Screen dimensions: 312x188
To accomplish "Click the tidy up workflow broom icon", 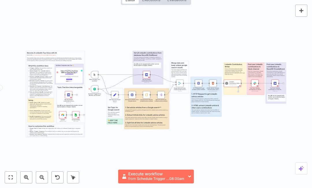I will tap(73, 177).
